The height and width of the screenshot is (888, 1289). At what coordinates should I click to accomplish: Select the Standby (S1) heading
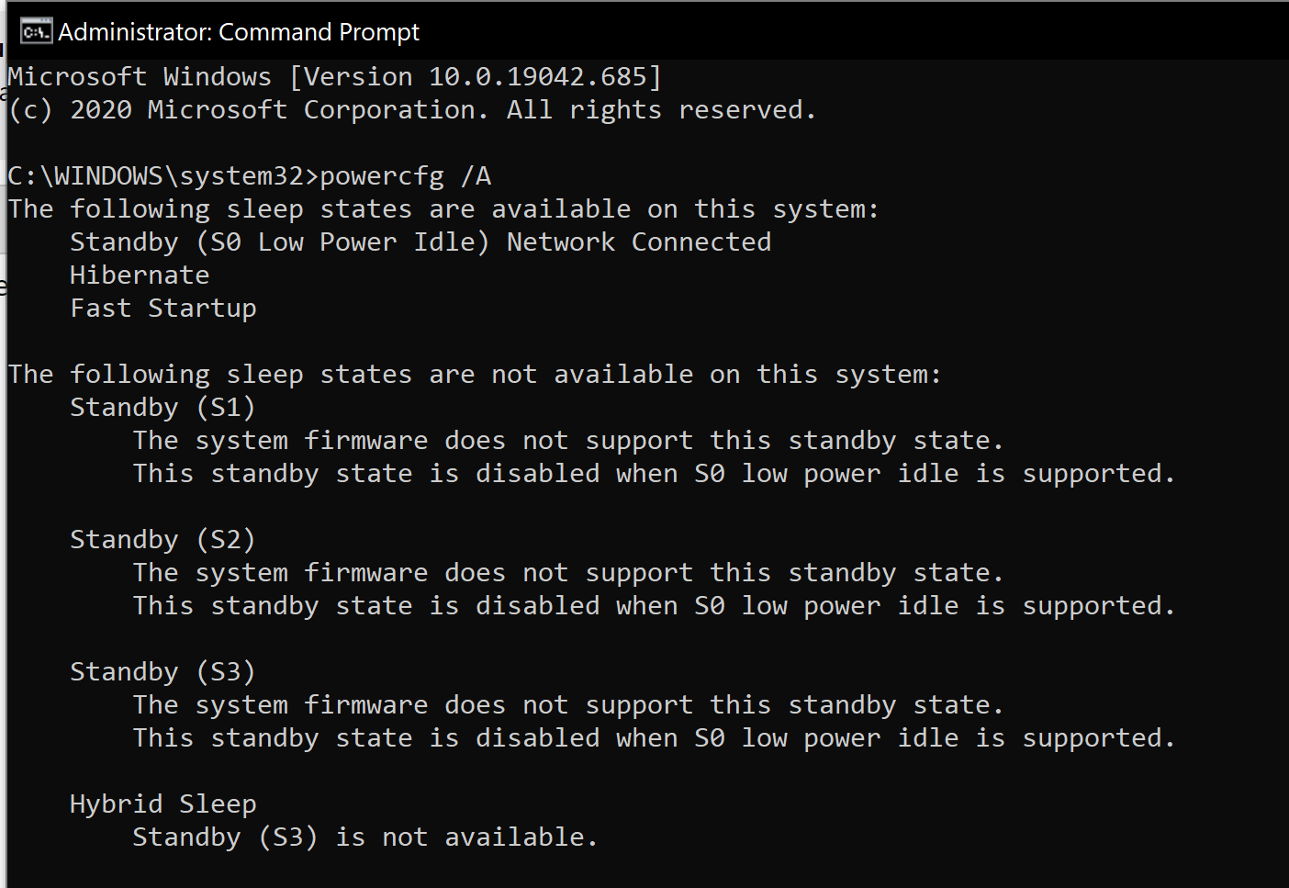pyautogui.click(x=162, y=407)
